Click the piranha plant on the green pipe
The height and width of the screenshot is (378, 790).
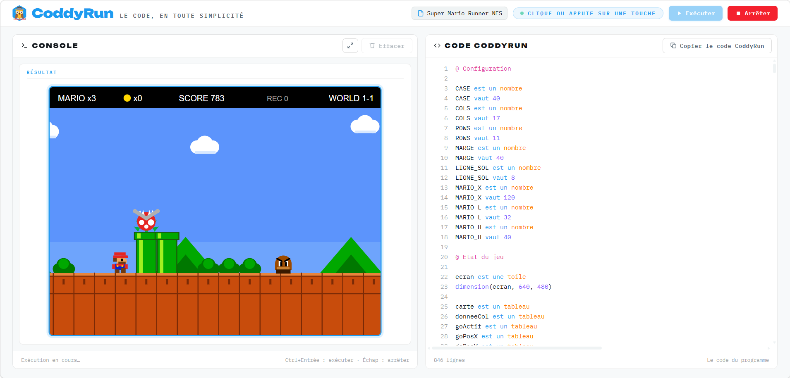146,220
